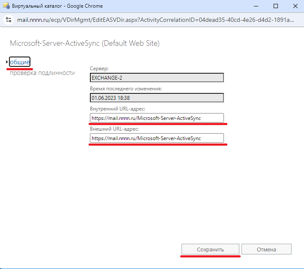304x269 pixels.
Task: Maximize the Chrome window
Action: (x=276, y=6)
